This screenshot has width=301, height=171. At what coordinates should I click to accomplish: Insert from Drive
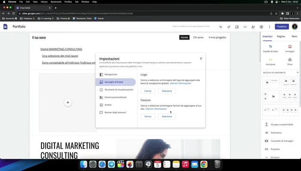pyautogui.click(x=290, y=62)
